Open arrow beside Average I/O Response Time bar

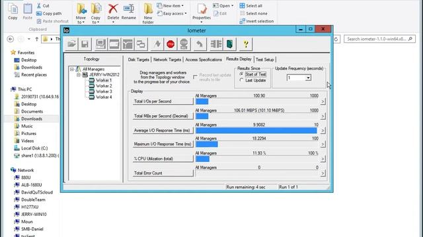[323, 130]
